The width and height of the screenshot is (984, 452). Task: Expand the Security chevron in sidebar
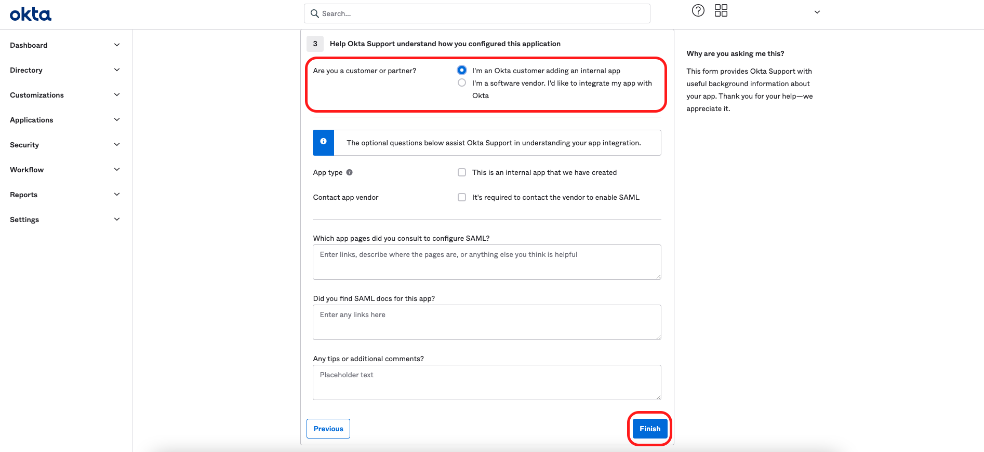point(117,145)
